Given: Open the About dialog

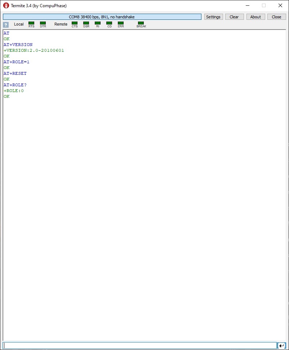Looking at the screenshot, I should [x=255, y=17].
